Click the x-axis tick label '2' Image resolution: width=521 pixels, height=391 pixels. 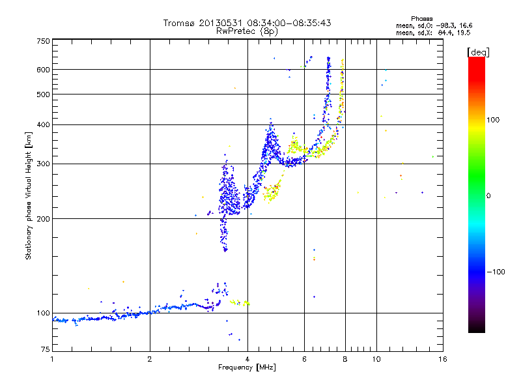(x=150, y=359)
